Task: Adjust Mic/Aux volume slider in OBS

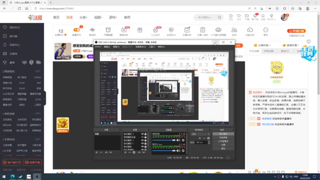Action: 164,151
